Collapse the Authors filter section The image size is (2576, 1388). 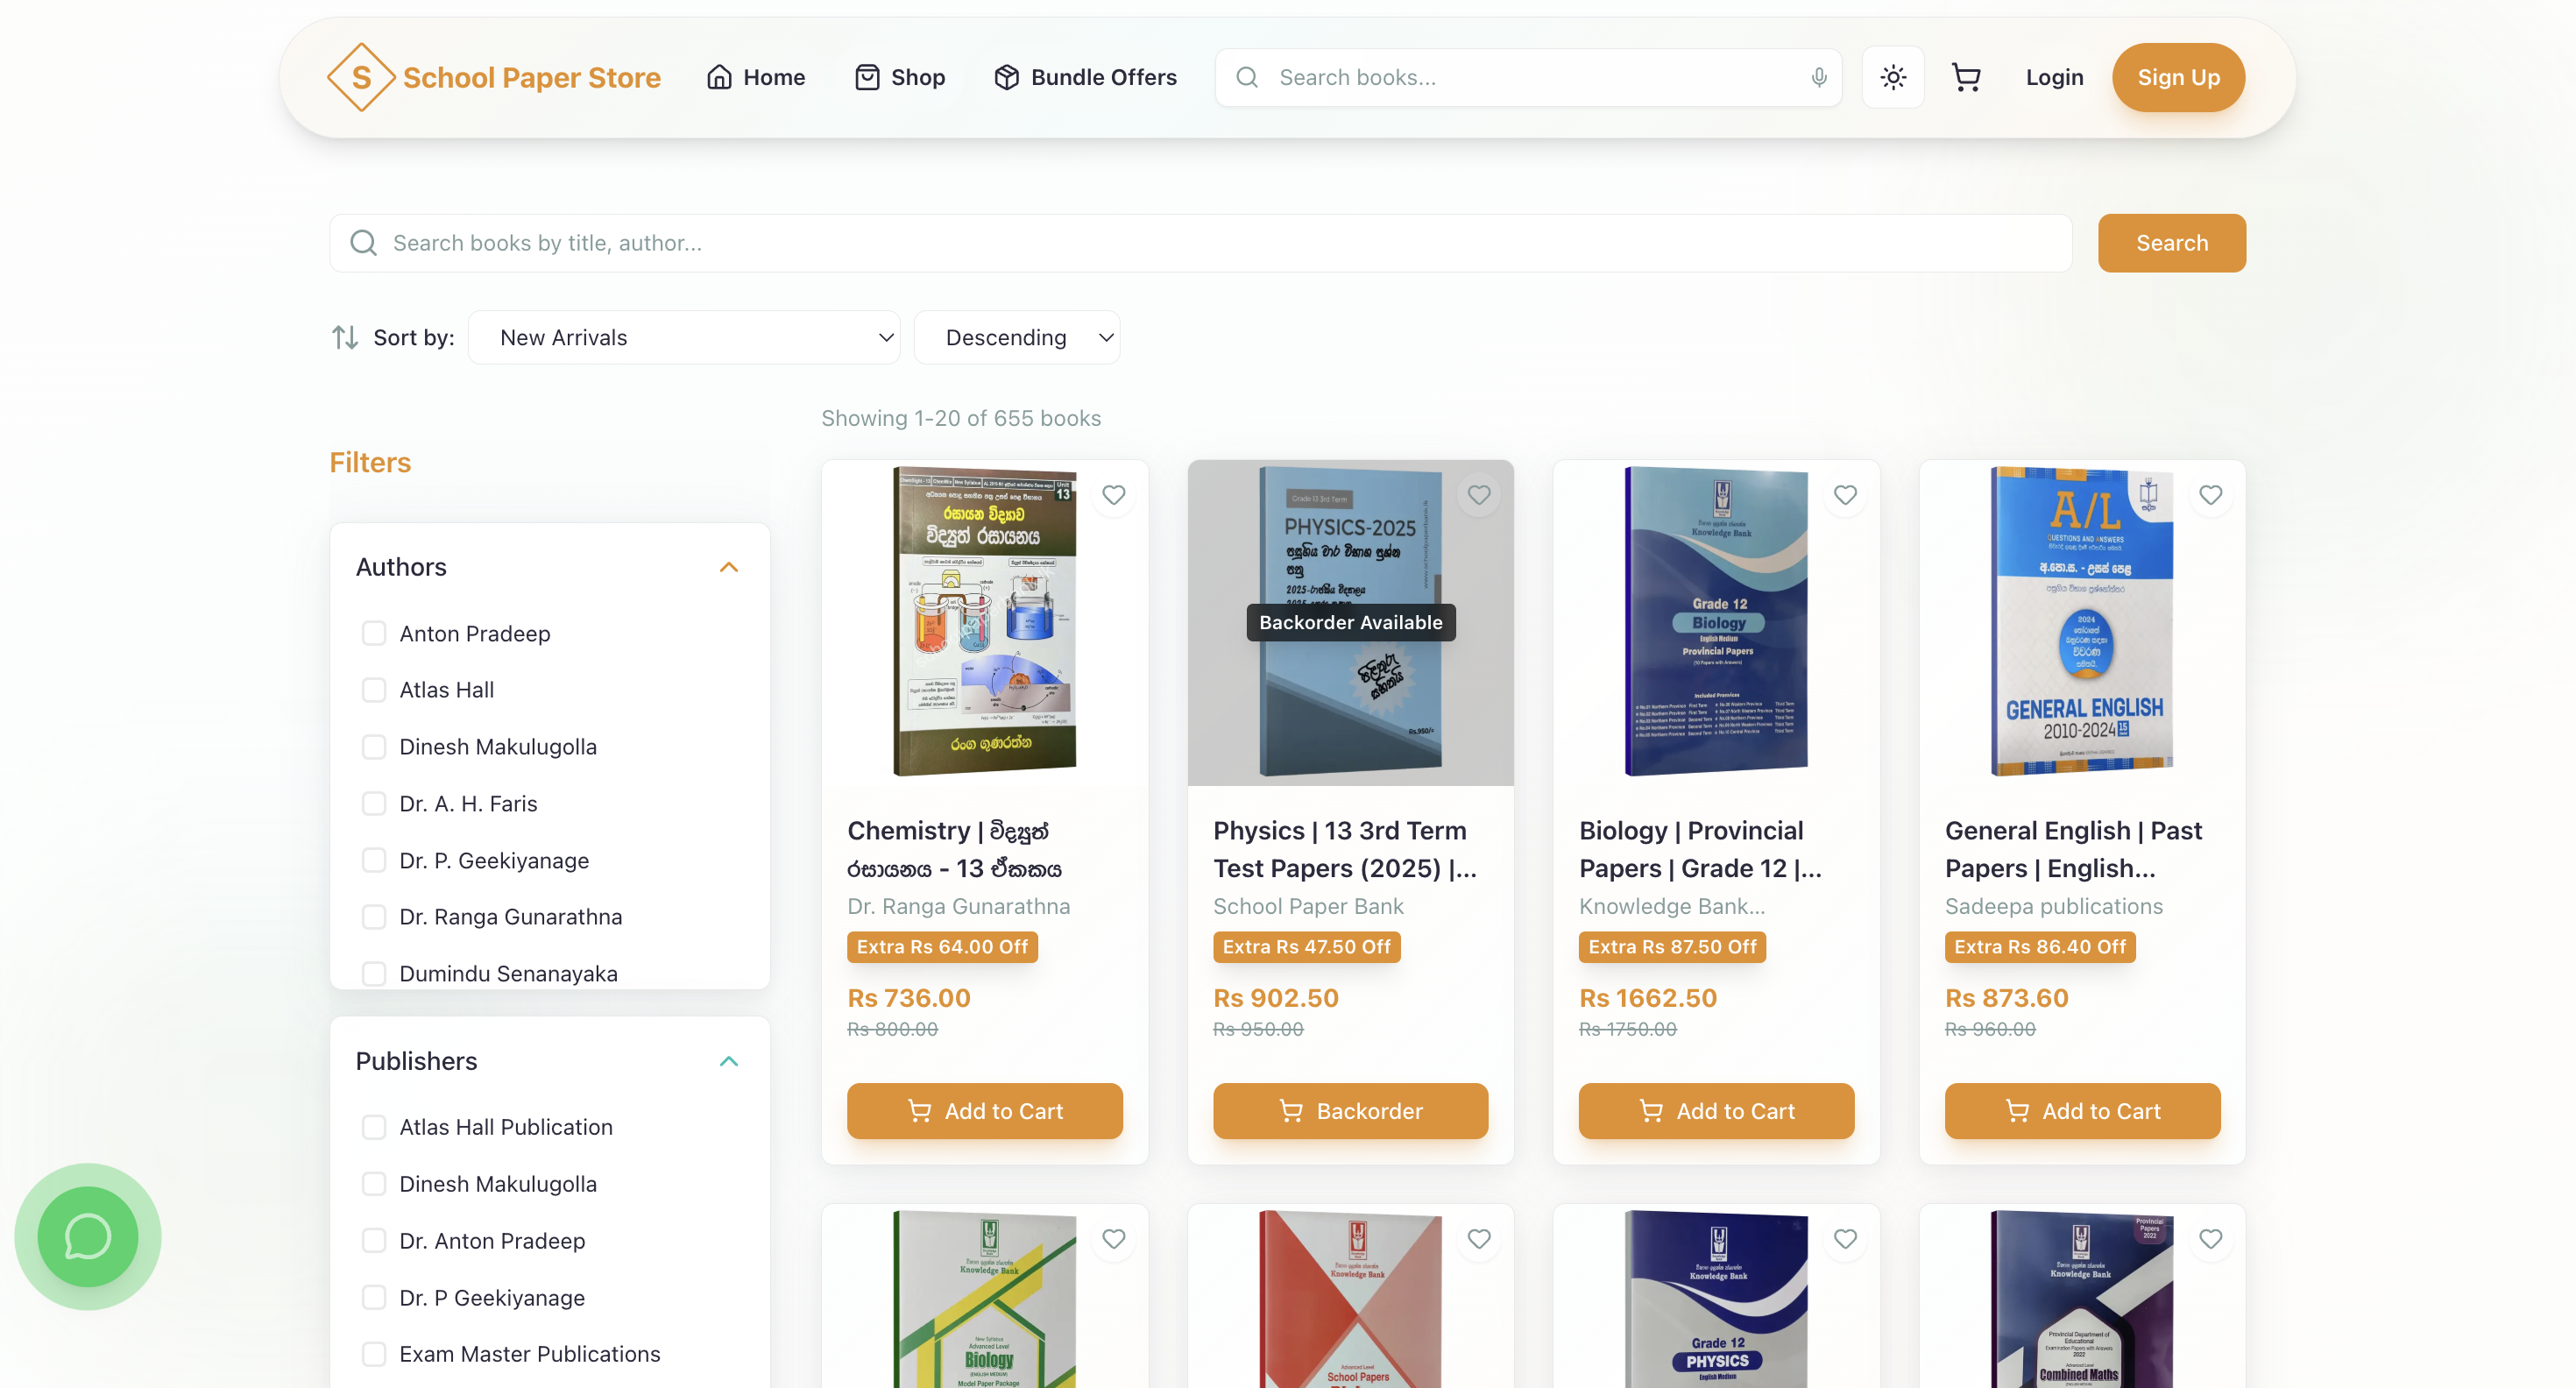[729, 567]
